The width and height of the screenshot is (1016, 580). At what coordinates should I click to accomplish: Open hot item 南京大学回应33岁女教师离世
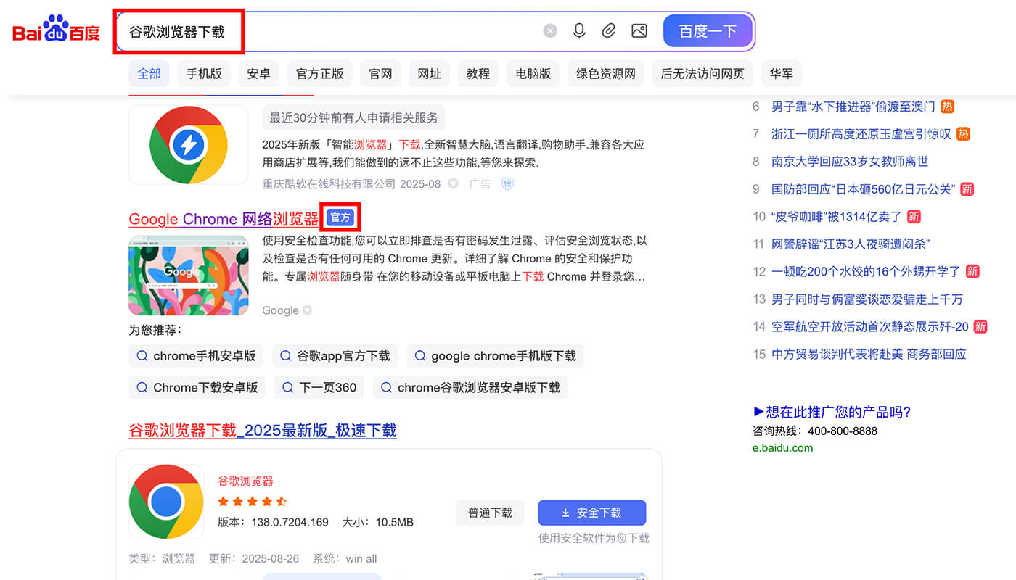(x=850, y=162)
